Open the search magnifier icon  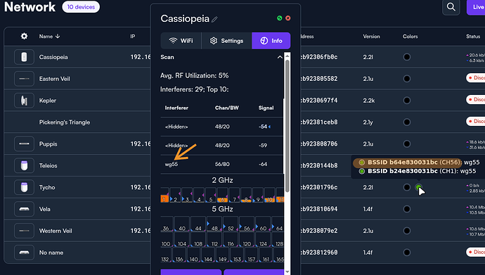[x=451, y=7]
